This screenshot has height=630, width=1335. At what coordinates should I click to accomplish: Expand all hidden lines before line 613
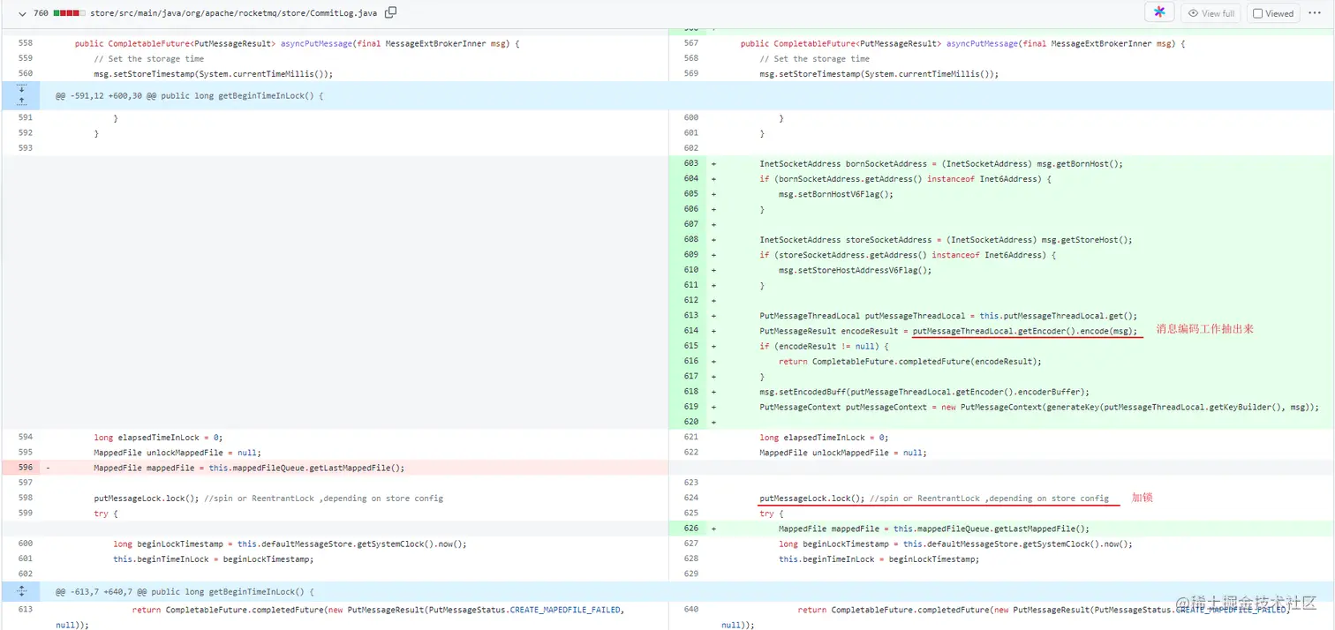(x=22, y=591)
